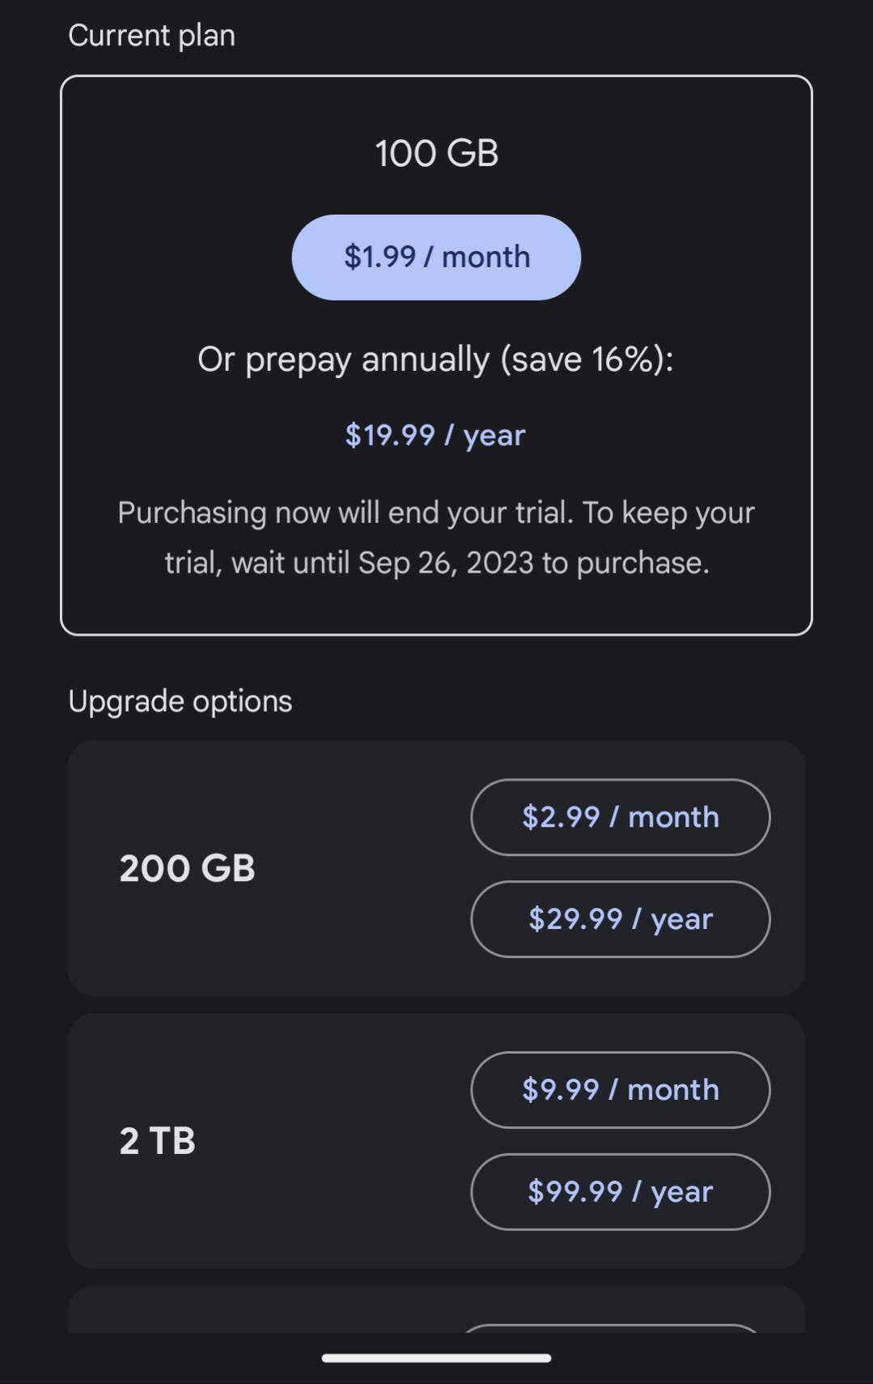Click the $2.99 / month option for 200 GB
The width and height of the screenshot is (873, 1384).
tap(620, 817)
